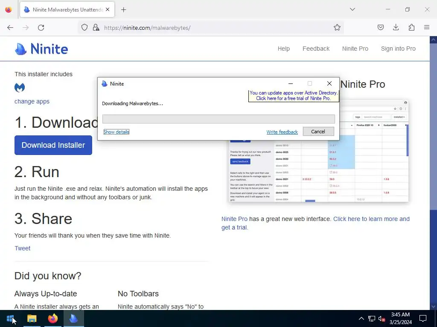Show hidden system tray icons
The image size is (437, 327).
(361, 318)
